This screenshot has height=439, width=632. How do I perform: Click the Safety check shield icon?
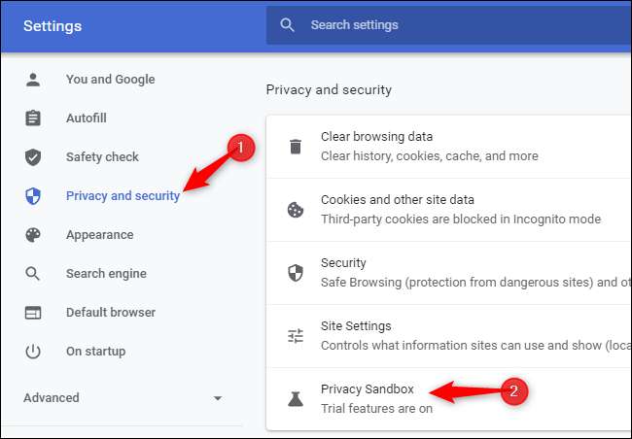click(33, 157)
